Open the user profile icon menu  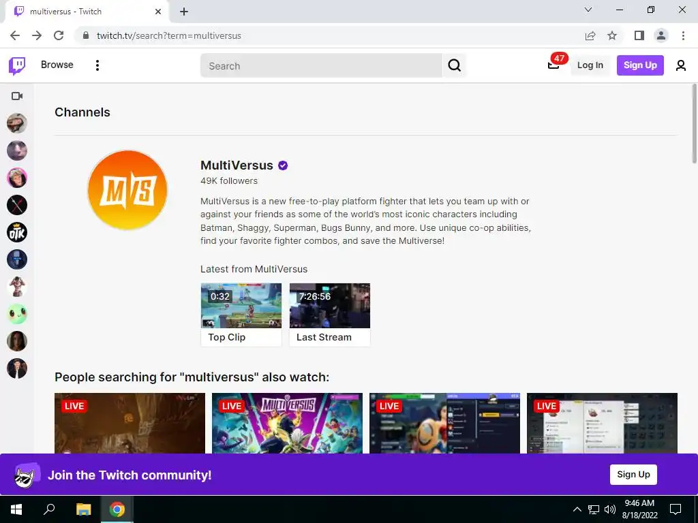pos(681,65)
